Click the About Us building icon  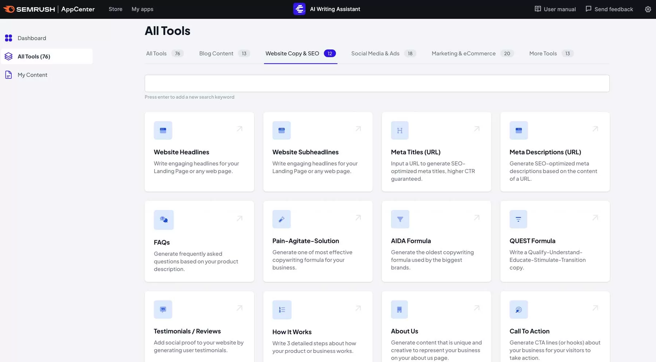[399, 310]
